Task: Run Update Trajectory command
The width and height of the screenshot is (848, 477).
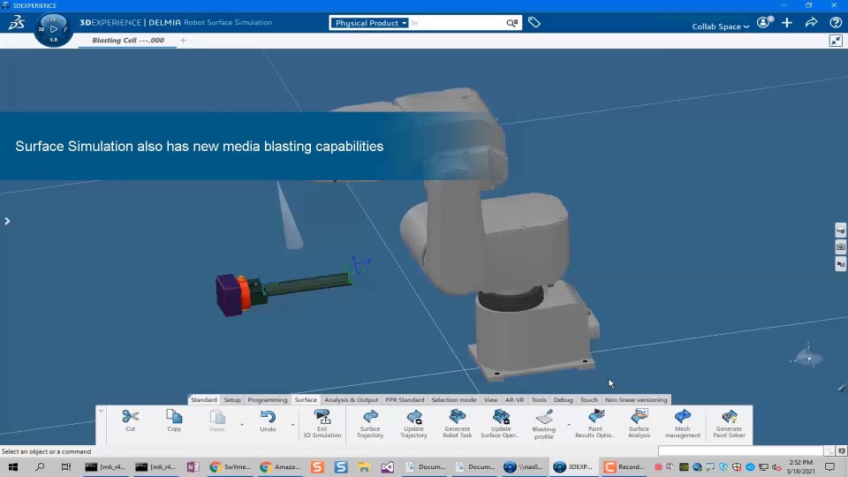Action: click(x=413, y=423)
